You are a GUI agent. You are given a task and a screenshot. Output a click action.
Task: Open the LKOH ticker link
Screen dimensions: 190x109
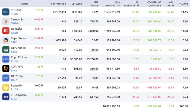(x=14, y=33)
